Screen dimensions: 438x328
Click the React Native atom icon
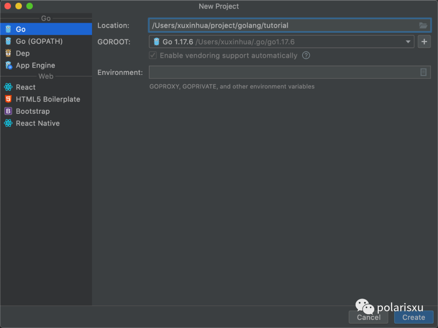[x=8, y=124]
